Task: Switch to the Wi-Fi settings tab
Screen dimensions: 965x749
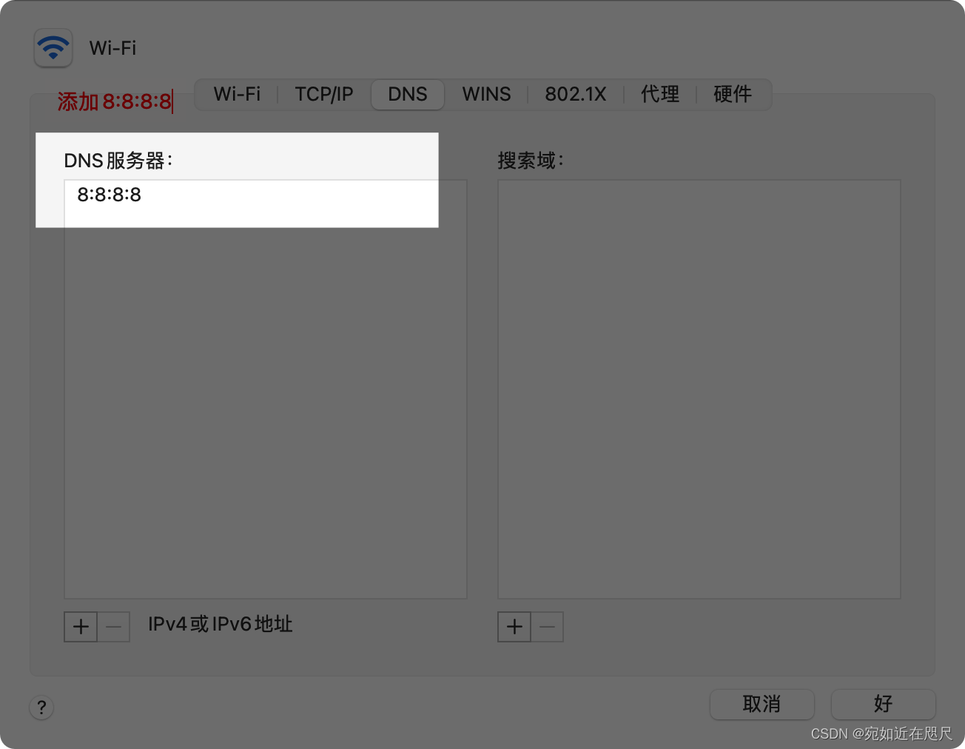Action: click(x=236, y=94)
